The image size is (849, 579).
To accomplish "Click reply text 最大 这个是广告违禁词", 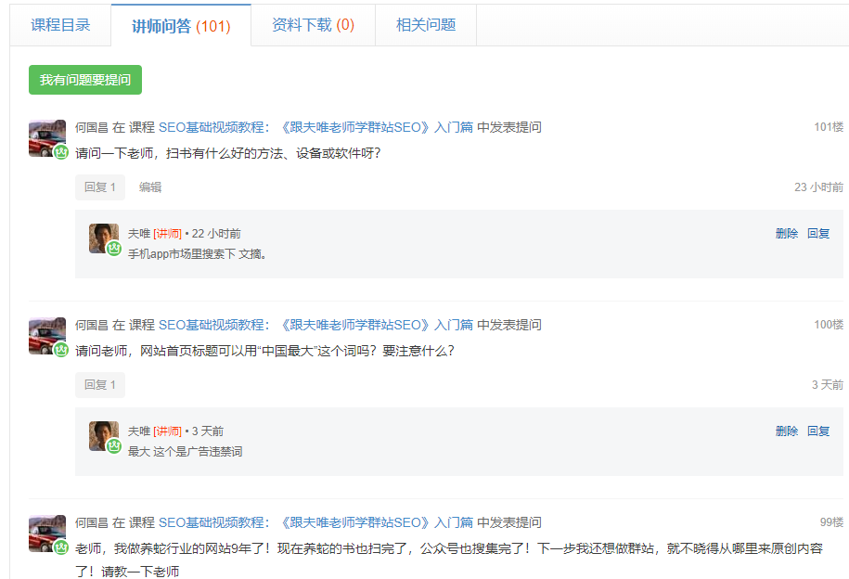I will [x=186, y=452].
